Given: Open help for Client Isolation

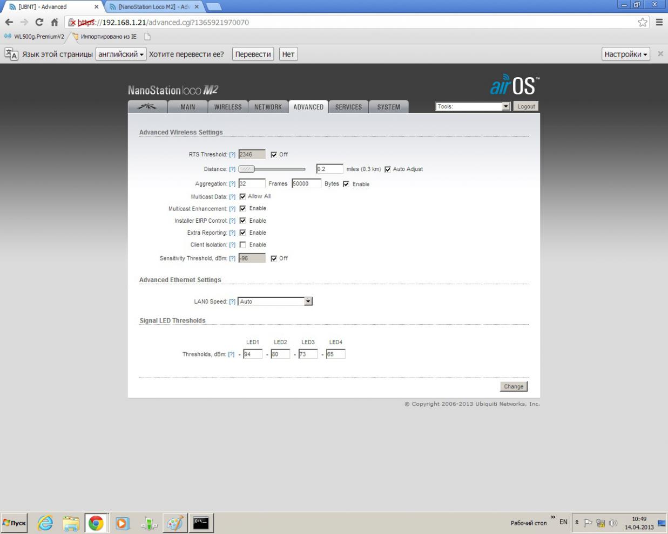Looking at the screenshot, I should (232, 245).
